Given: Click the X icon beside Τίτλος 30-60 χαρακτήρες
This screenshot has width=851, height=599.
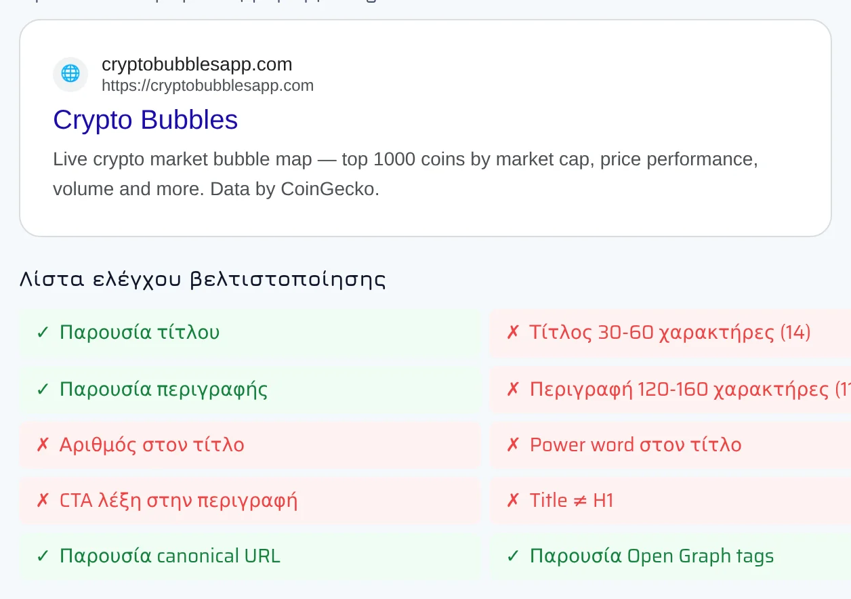Looking at the screenshot, I should 513,333.
